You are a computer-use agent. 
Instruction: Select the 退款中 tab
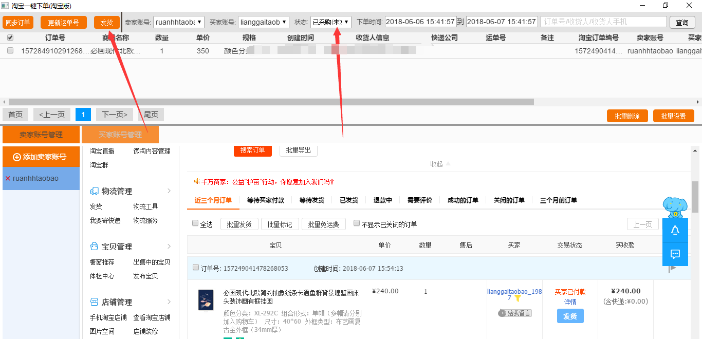[x=383, y=200]
